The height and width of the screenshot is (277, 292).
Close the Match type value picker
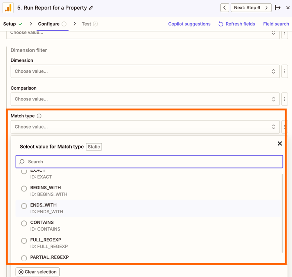click(x=280, y=144)
